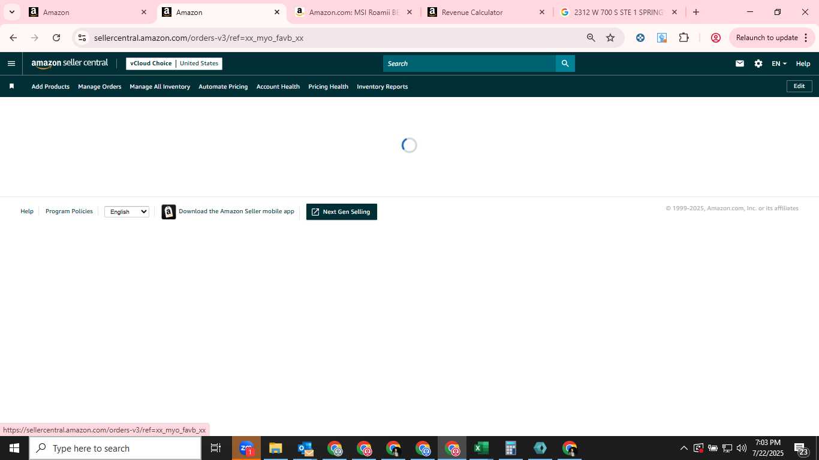
Task: Click Download the Amazon Seller mobile app
Action: 236,211
